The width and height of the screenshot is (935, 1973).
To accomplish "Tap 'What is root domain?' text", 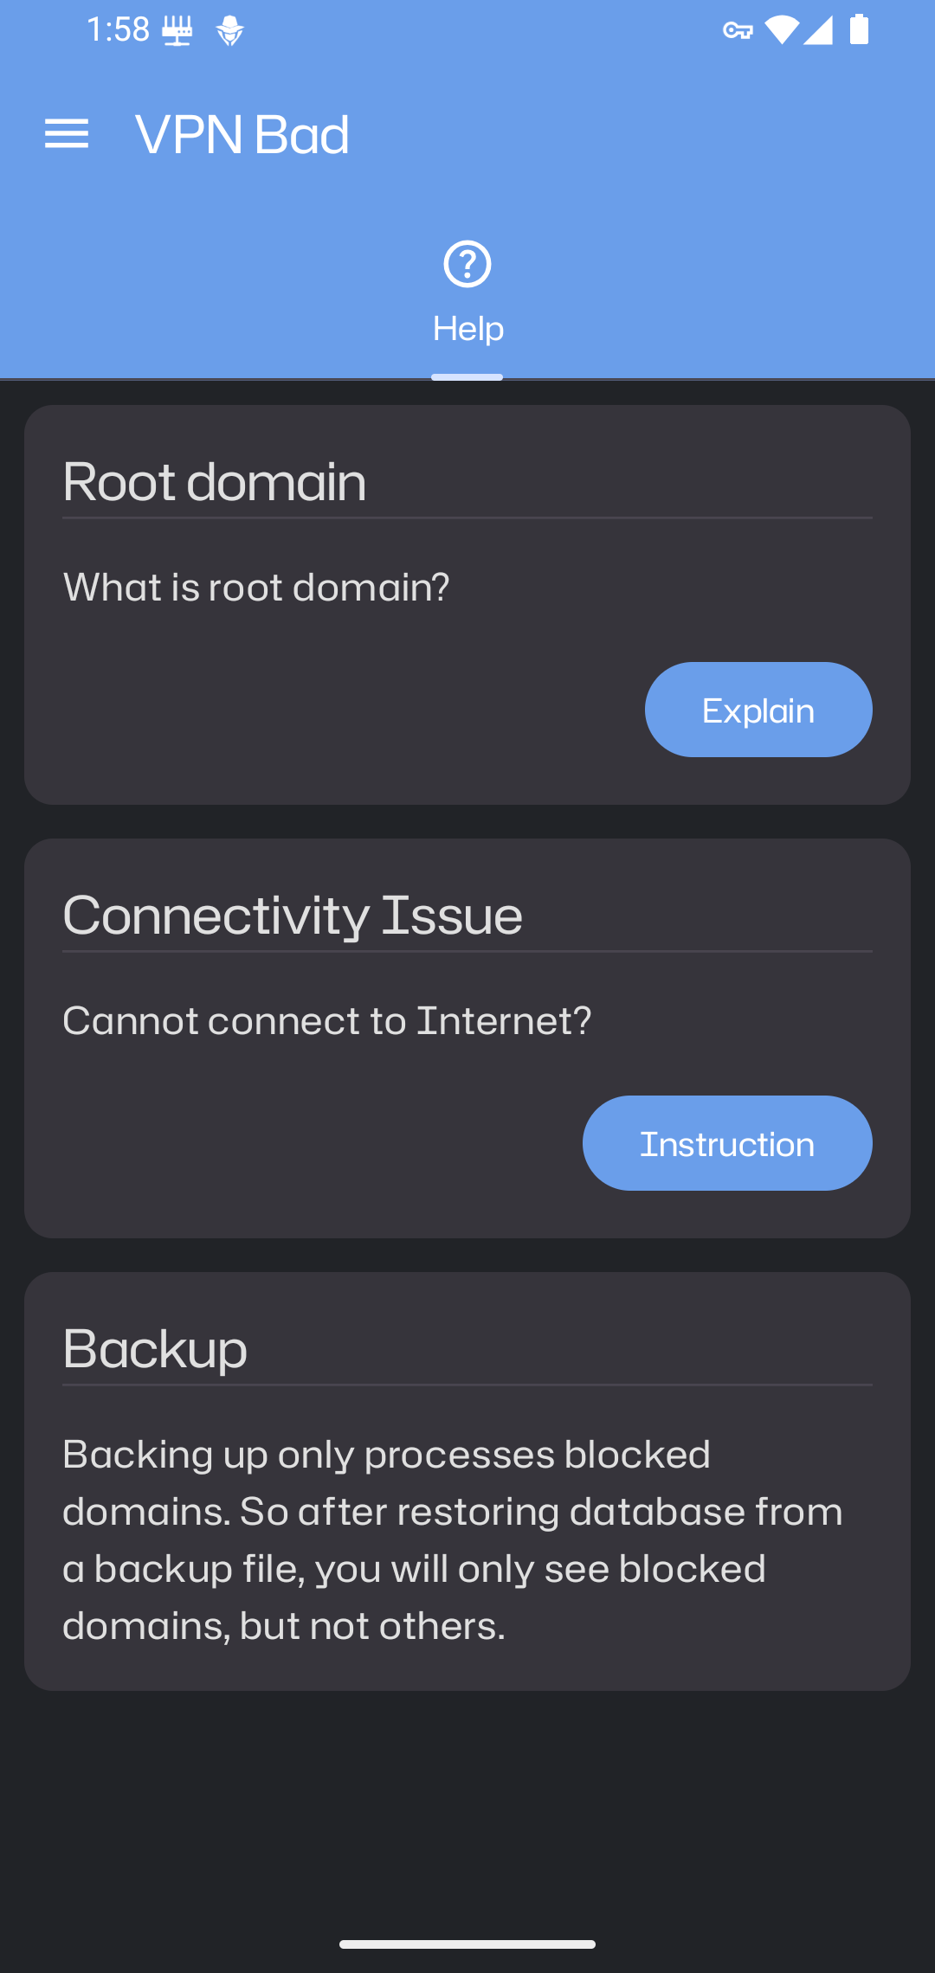I will click(x=256, y=588).
